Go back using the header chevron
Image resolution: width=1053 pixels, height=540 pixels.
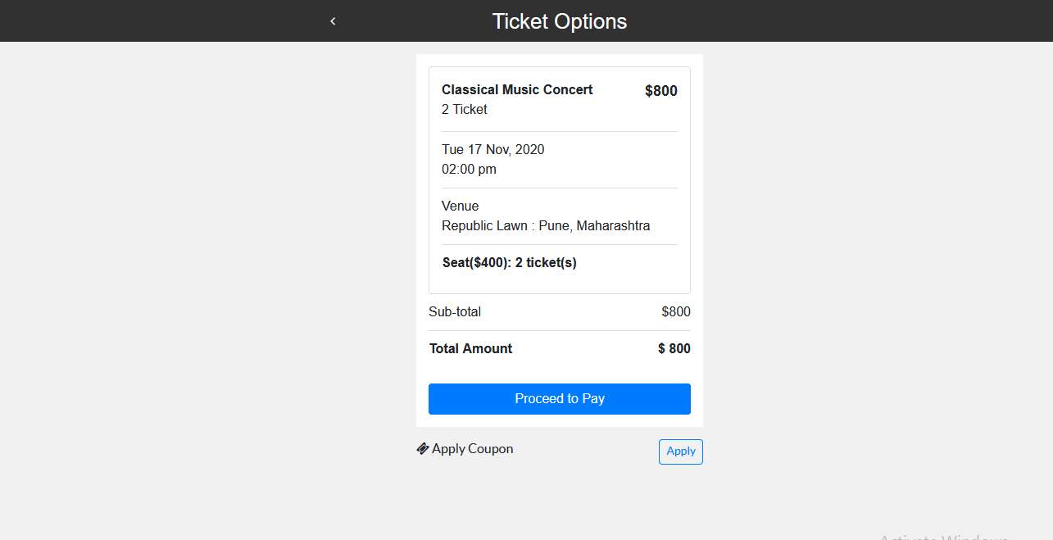pos(333,21)
